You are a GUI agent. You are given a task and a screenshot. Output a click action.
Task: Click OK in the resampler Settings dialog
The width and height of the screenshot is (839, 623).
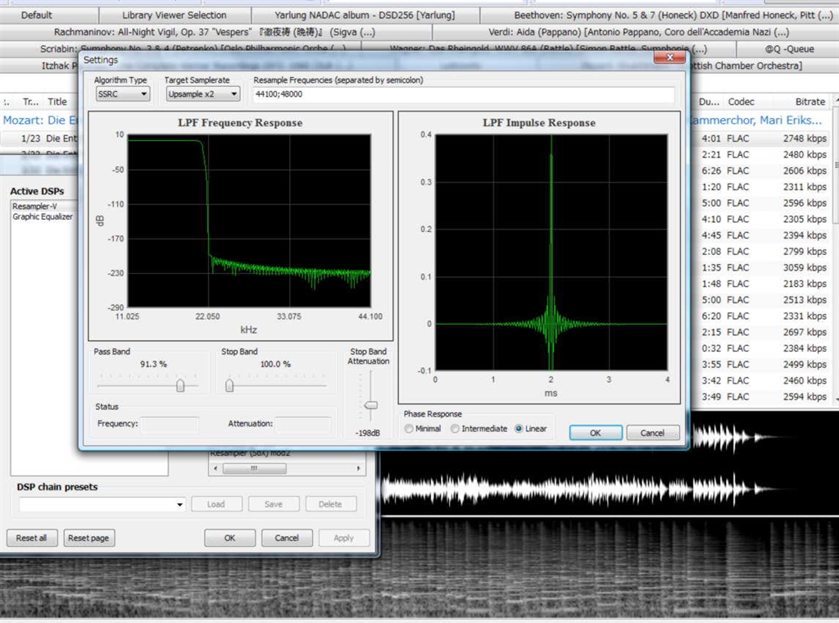(x=595, y=433)
